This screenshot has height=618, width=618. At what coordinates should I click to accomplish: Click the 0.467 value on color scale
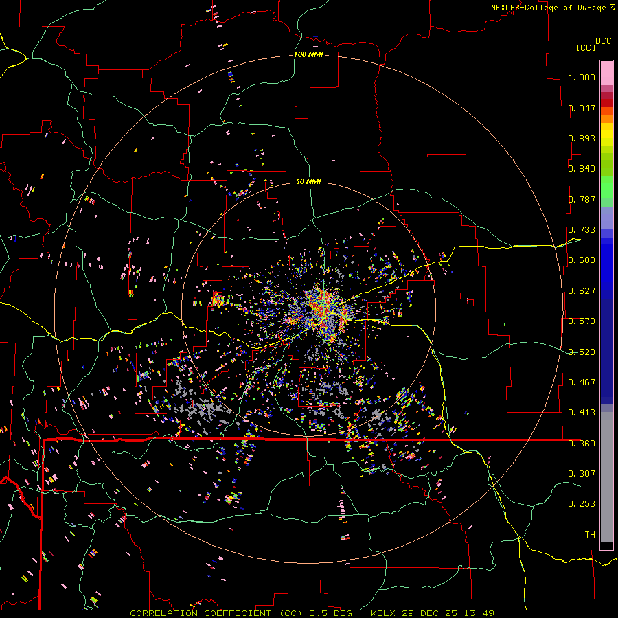(582, 382)
